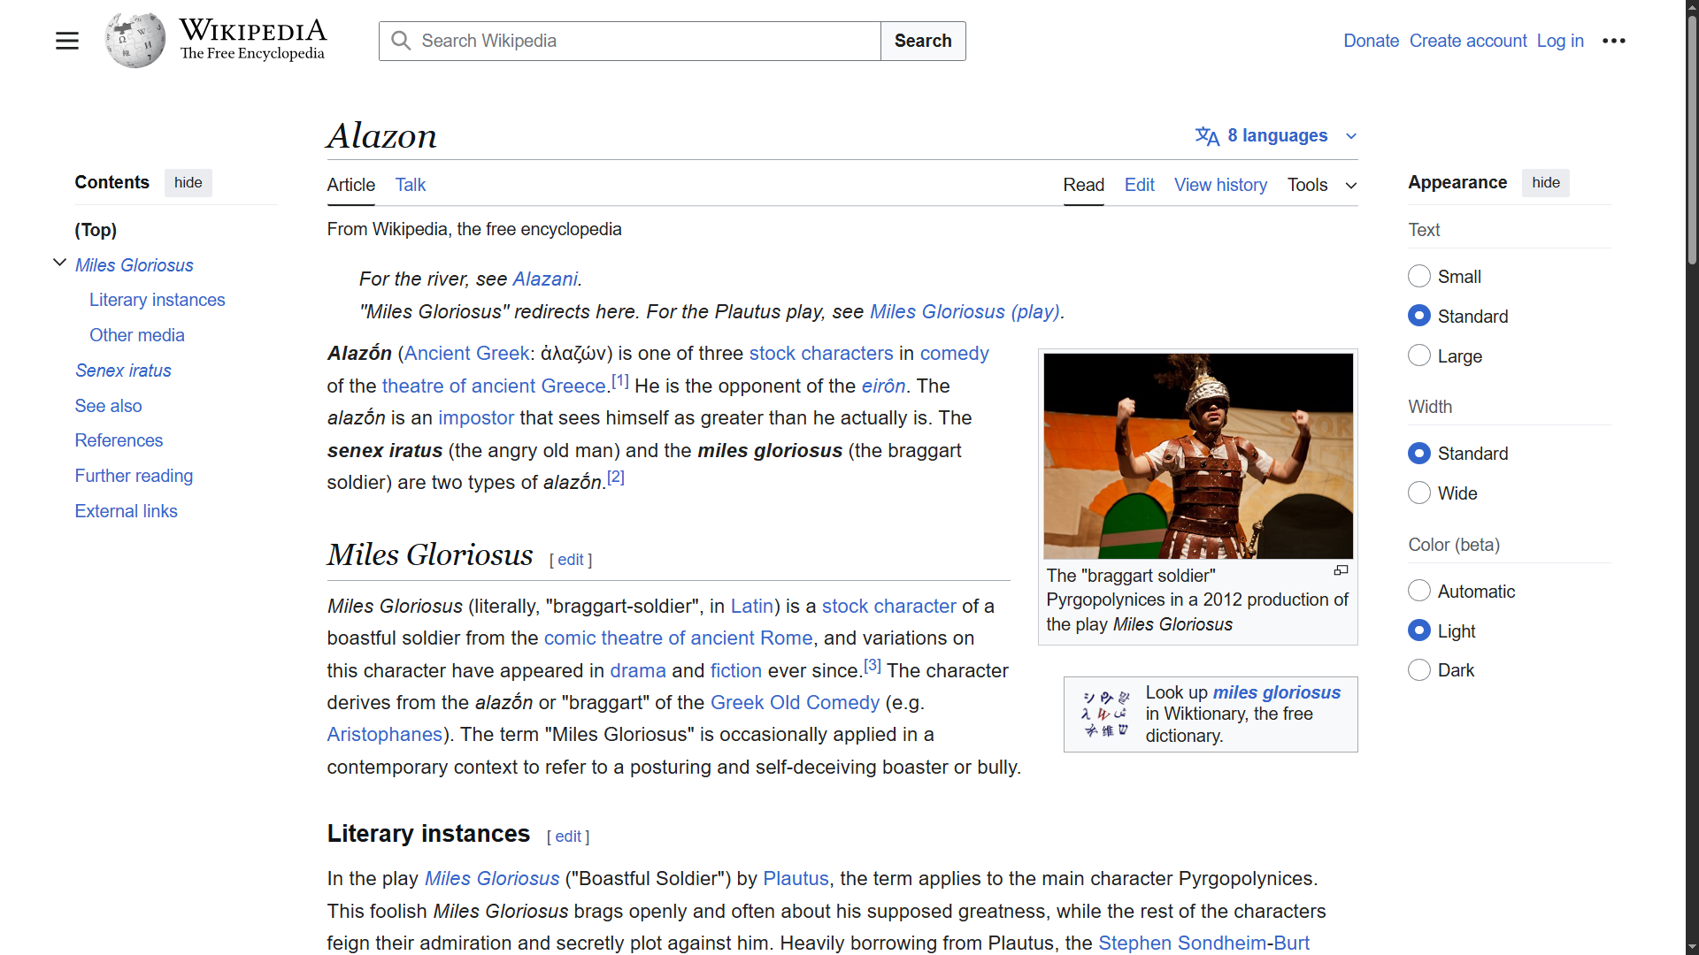Select Dark color mode
This screenshot has width=1699, height=955.
coord(1419,670)
